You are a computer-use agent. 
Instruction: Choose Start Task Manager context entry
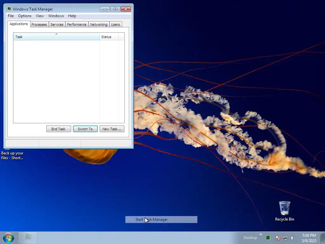coord(161,220)
